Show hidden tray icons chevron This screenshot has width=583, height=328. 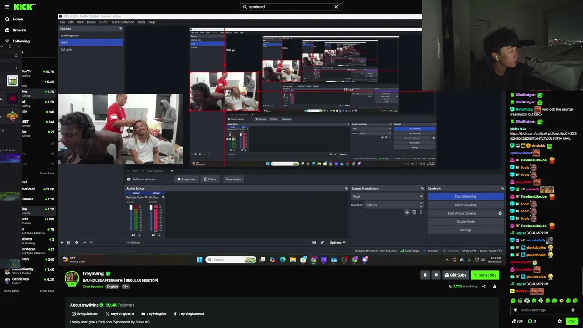pos(447,260)
